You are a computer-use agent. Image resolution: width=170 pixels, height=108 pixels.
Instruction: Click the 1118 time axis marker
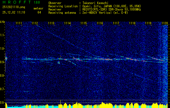(132, 23)
